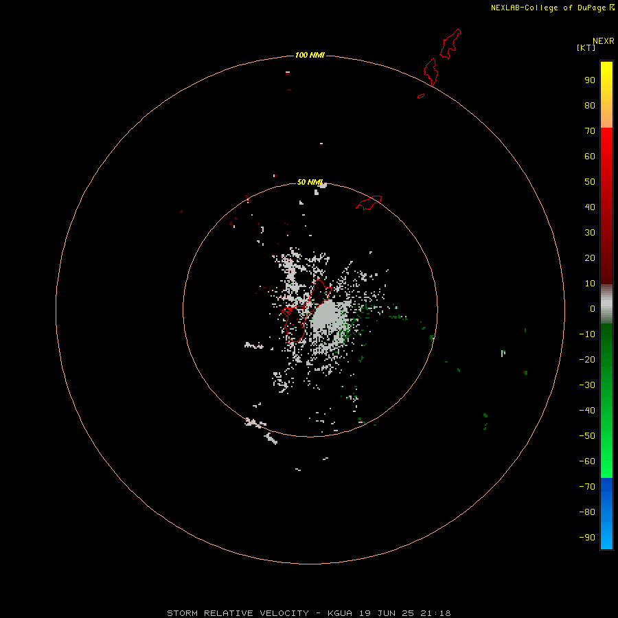Screen dimensions: 618x618
Task: Click the [KT] units label
Action: coord(586,48)
